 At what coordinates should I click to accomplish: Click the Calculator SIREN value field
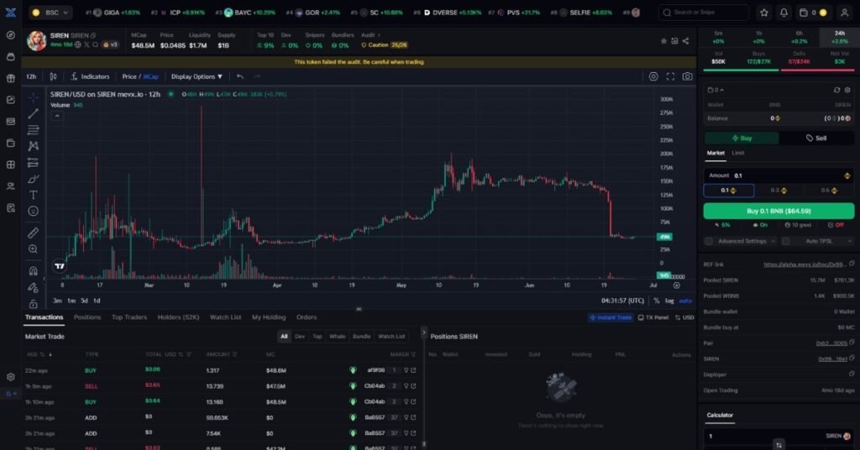pyautogui.click(x=779, y=437)
